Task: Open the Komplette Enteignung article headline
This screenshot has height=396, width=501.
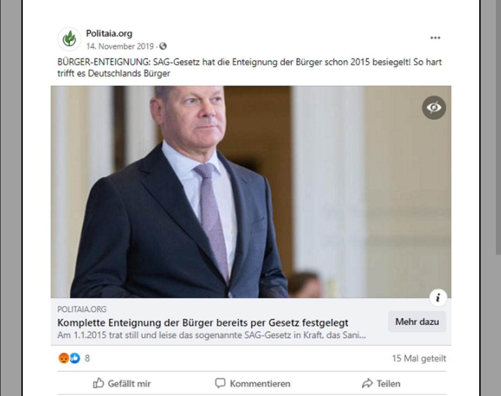Action: (x=203, y=323)
